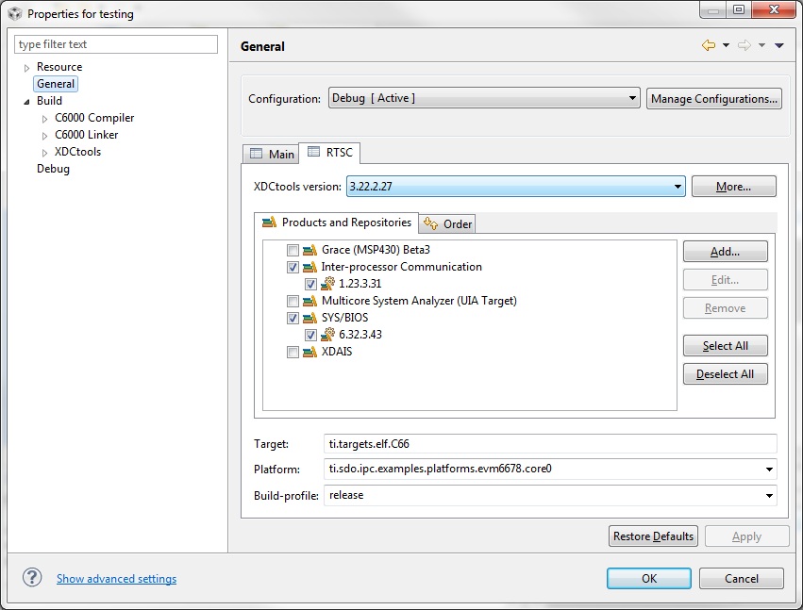The height and width of the screenshot is (610, 803).
Task: Click Restore Defaults button
Action: pyautogui.click(x=653, y=536)
